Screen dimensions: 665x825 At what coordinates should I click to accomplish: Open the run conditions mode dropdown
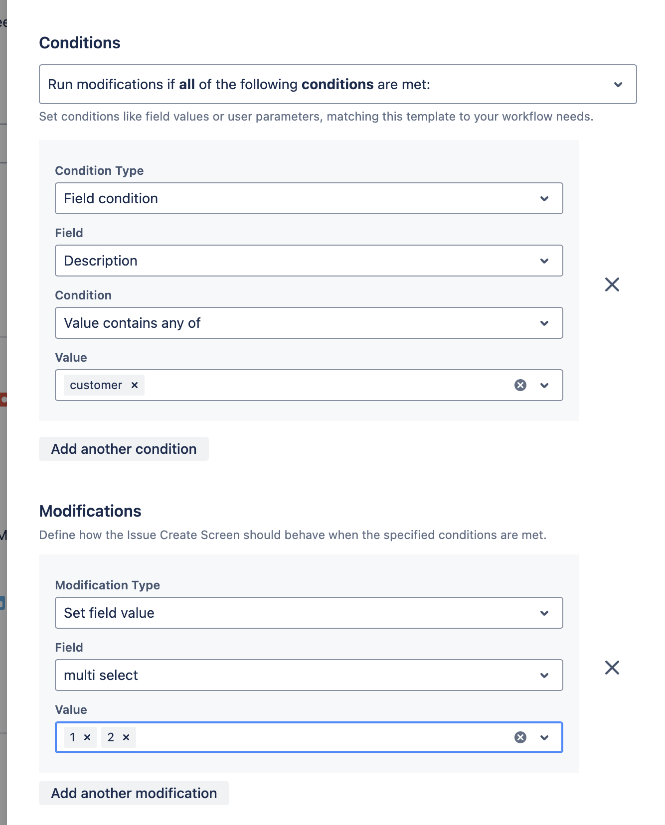click(x=619, y=84)
